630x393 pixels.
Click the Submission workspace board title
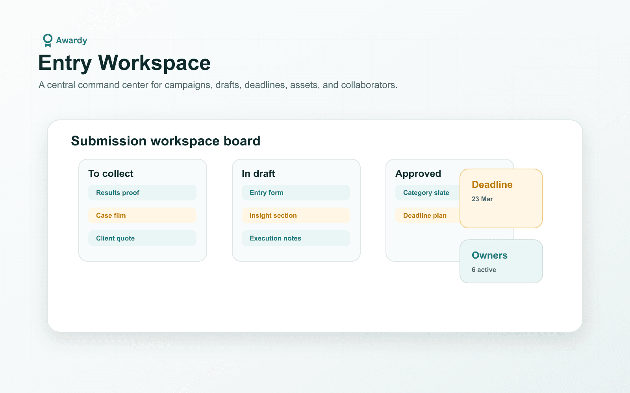166,141
